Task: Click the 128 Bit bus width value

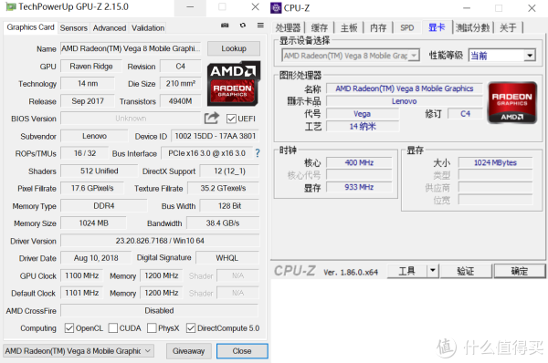Action: click(229, 205)
